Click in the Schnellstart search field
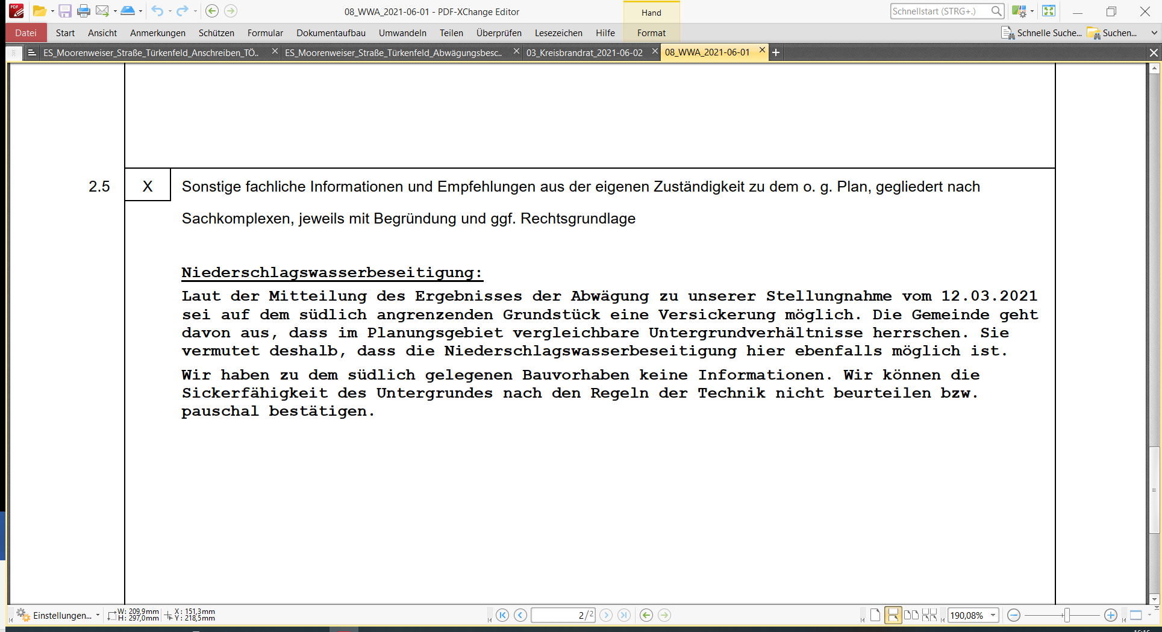This screenshot has height=632, width=1162. click(940, 11)
